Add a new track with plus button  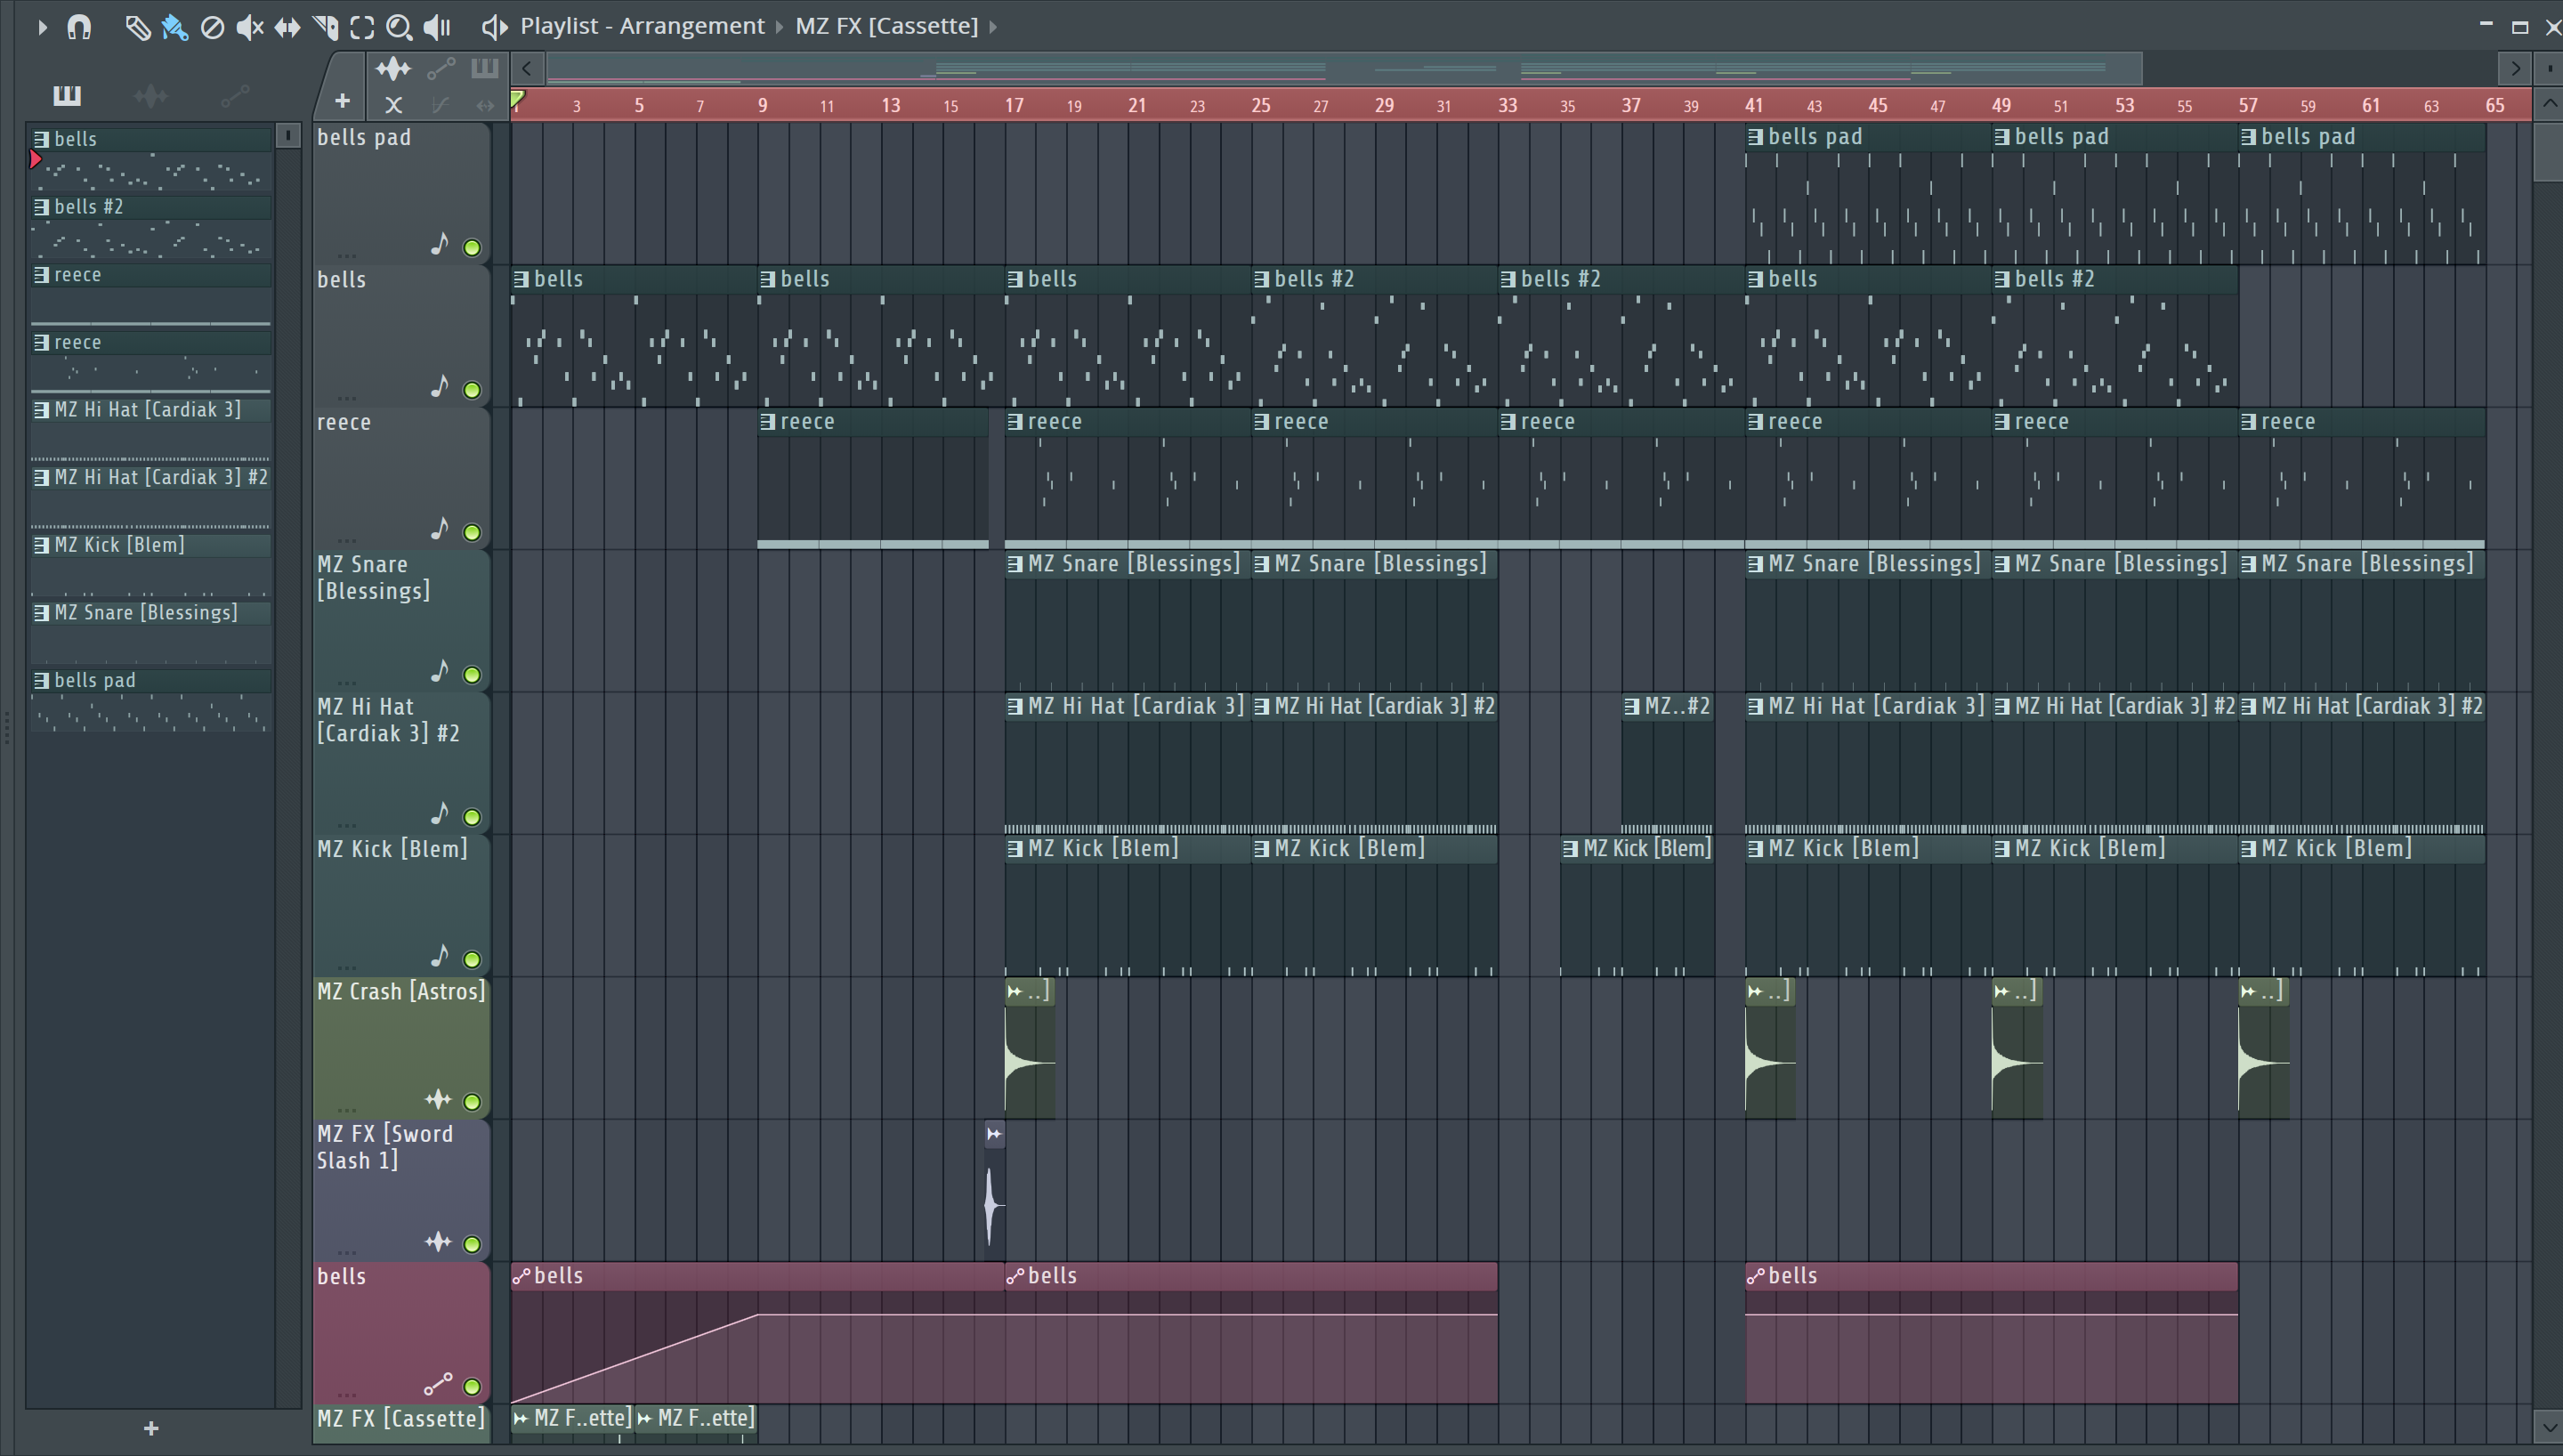click(342, 101)
